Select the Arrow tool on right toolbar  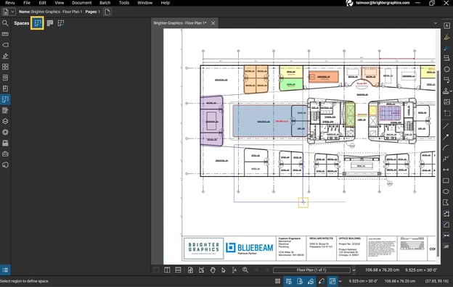[446, 137]
